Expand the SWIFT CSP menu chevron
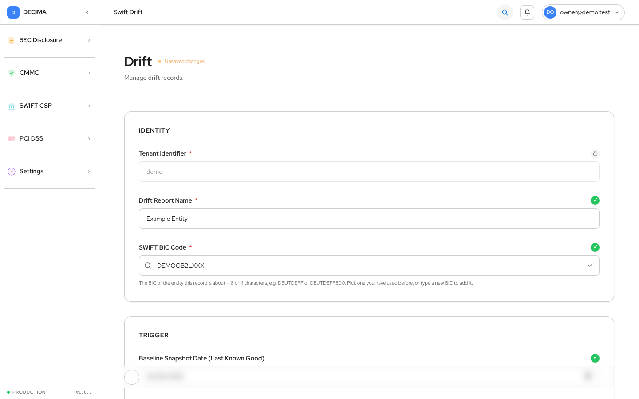This screenshot has width=639, height=399. pos(89,106)
